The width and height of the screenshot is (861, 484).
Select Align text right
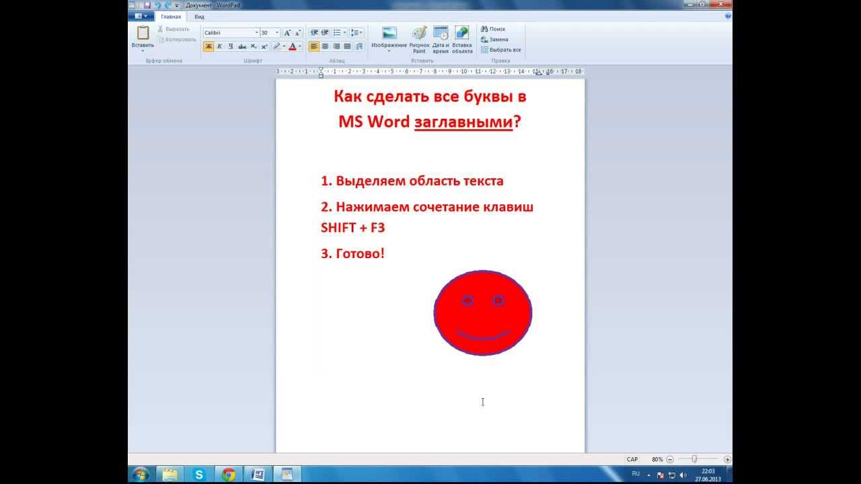coord(336,46)
